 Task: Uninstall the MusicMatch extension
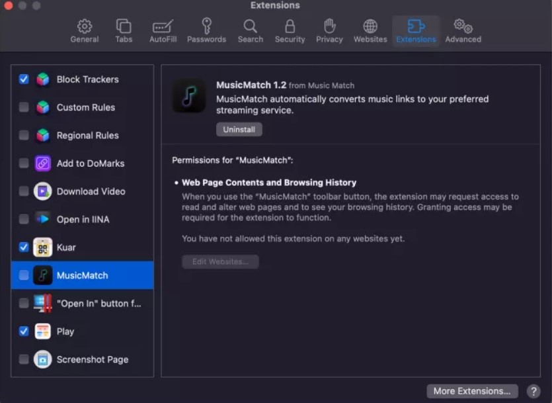click(x=239, y=129)
